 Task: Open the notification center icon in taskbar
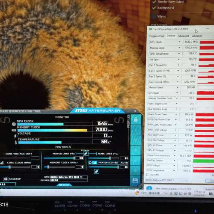(x=211, y=194)
